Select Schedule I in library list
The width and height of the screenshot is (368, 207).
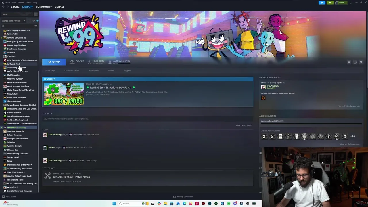(x=11, y=142)
